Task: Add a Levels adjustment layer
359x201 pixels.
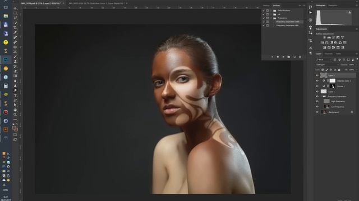Action: [x=329, y=37]
